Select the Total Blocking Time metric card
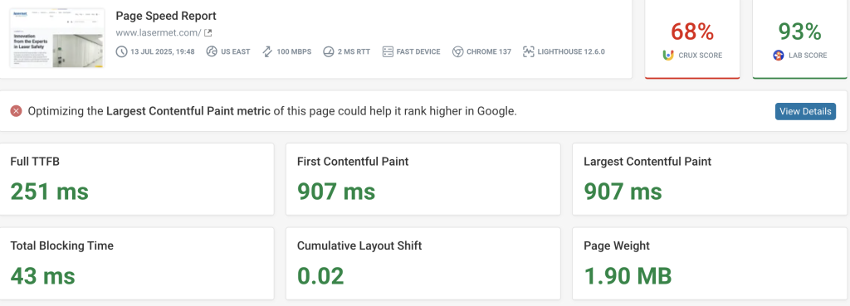The image size is (850, 306). coord(137,264)
